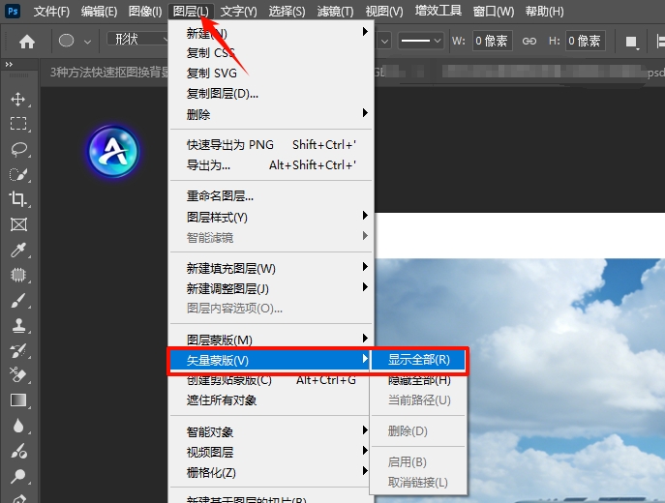Expand the 新建调整图层(J) submenu
This screenshot has width=665, height=503.
[x=271, y=288]
